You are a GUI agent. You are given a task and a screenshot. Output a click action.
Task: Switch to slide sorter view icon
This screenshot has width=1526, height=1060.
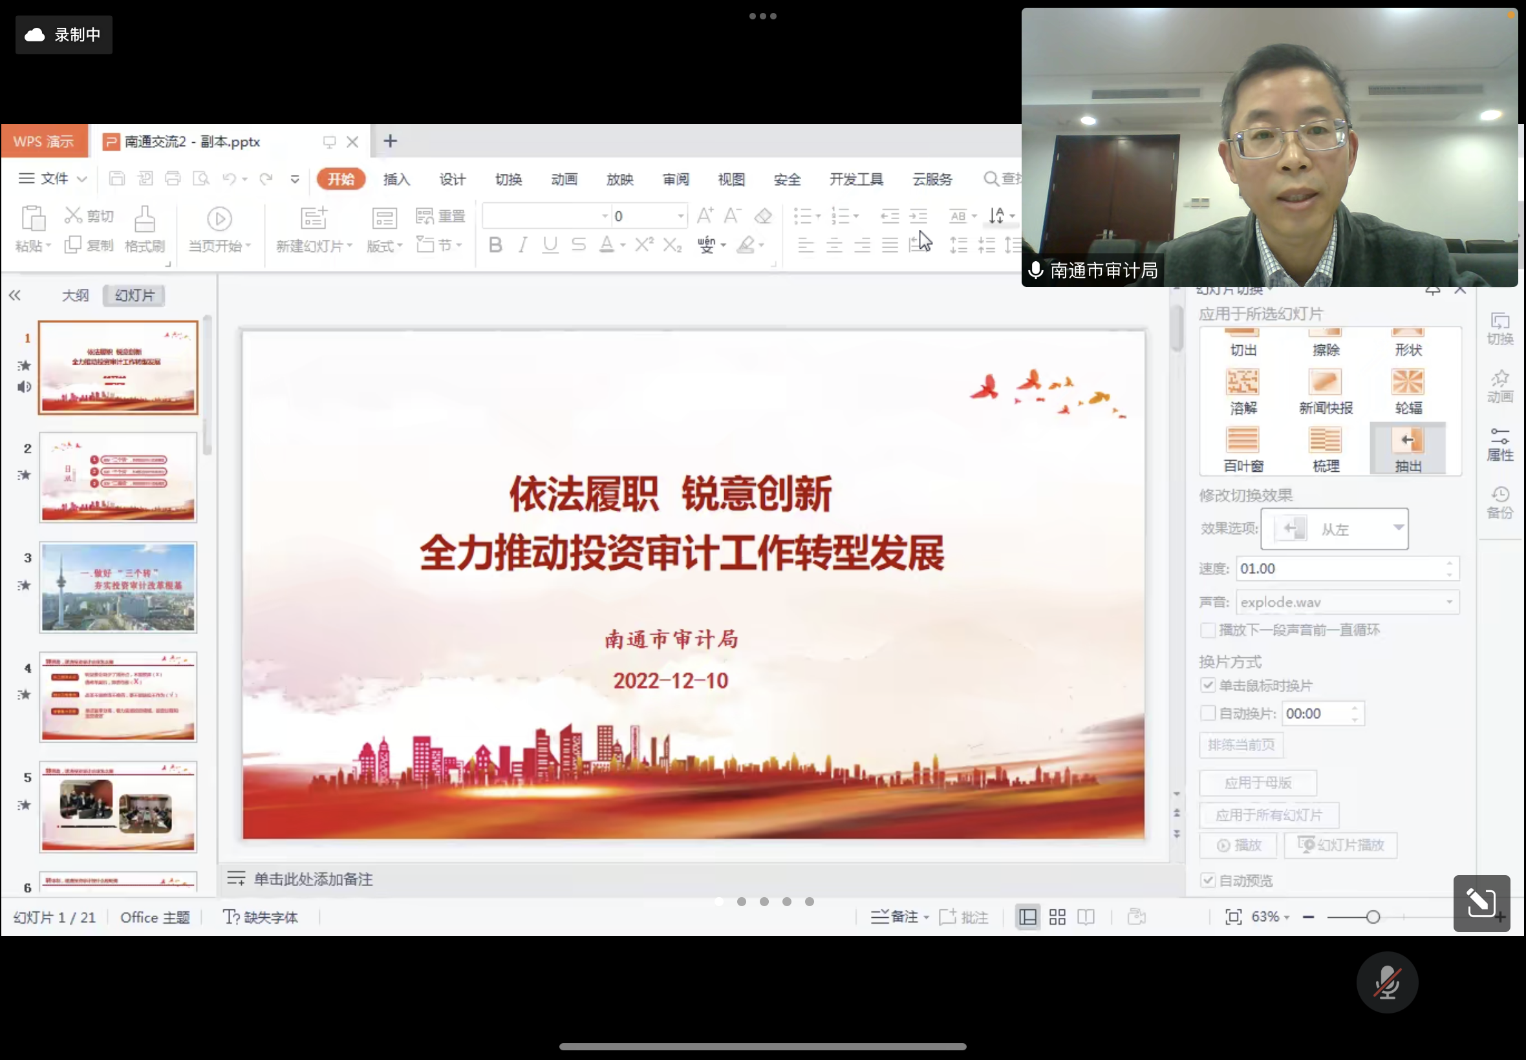[x=1057, y=917]
